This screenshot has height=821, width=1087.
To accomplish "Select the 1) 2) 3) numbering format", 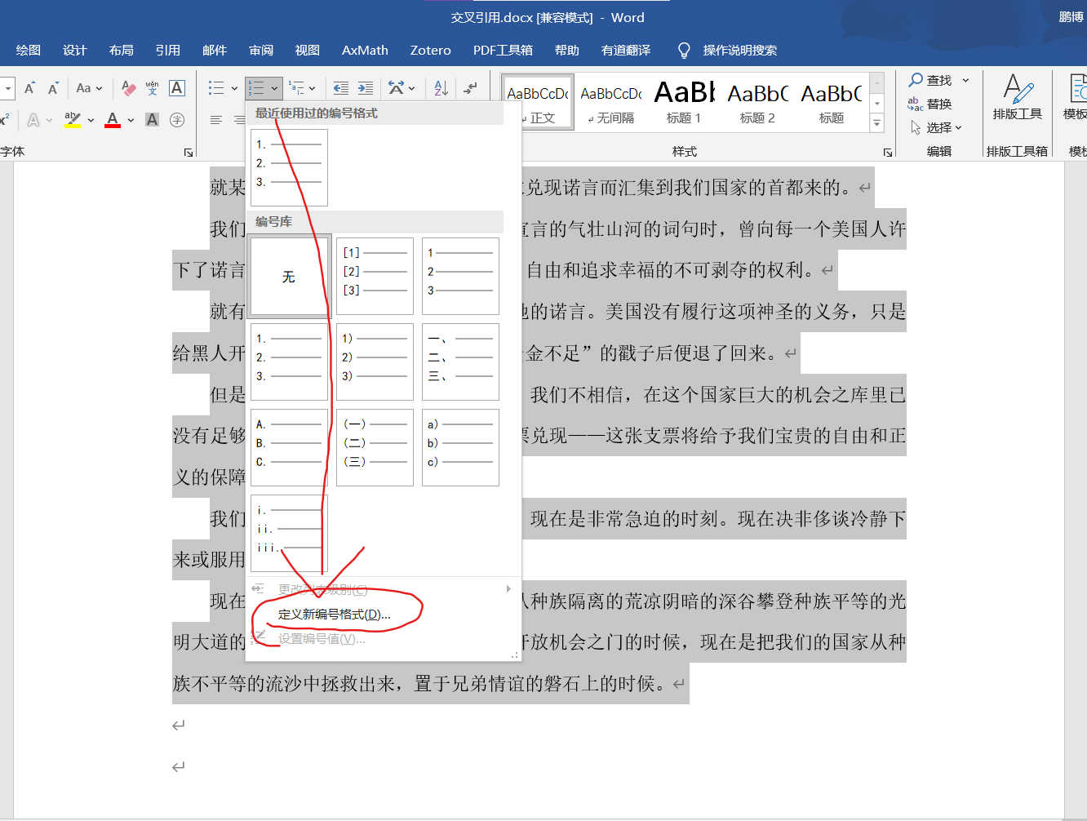I will [375, 362].
